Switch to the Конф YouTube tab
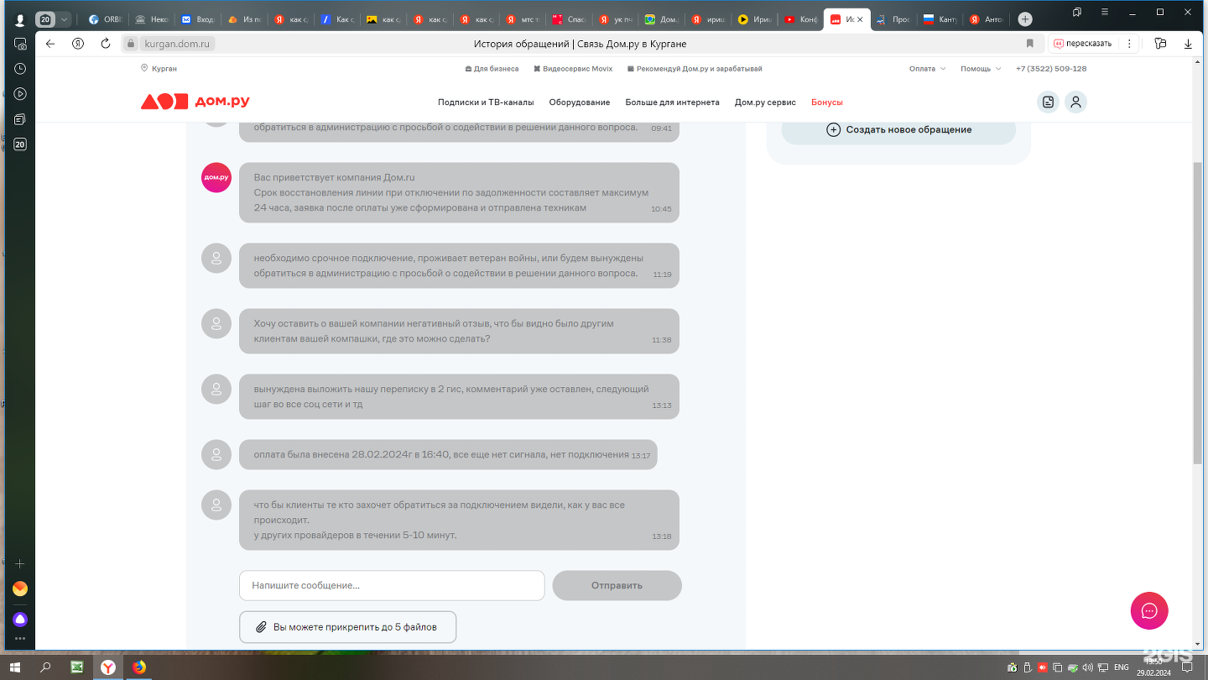Image resolution: width=1208 pixels, height=680 pixels. point(800,19)
